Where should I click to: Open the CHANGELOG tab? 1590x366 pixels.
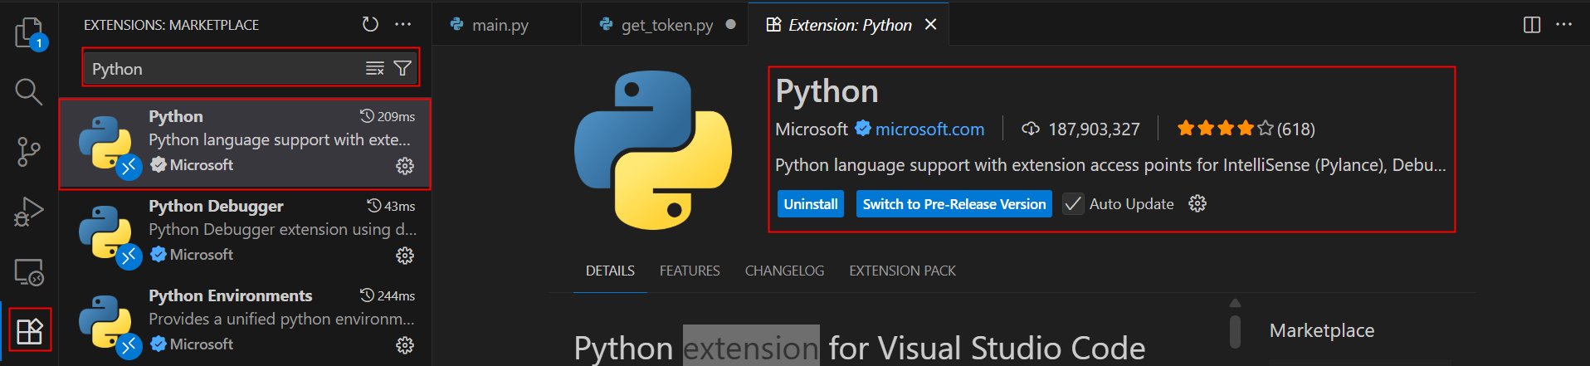784,271
